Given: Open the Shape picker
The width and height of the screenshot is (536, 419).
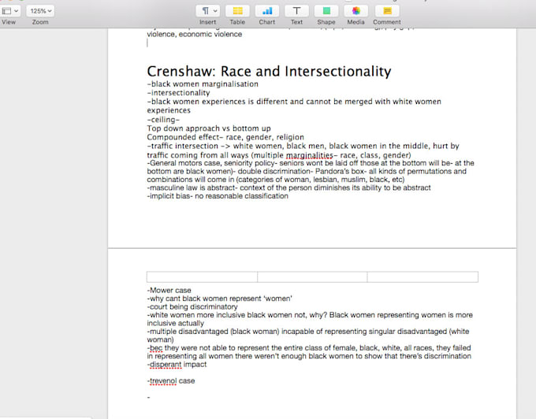Looking at the screenshot, I should point(326,11).
